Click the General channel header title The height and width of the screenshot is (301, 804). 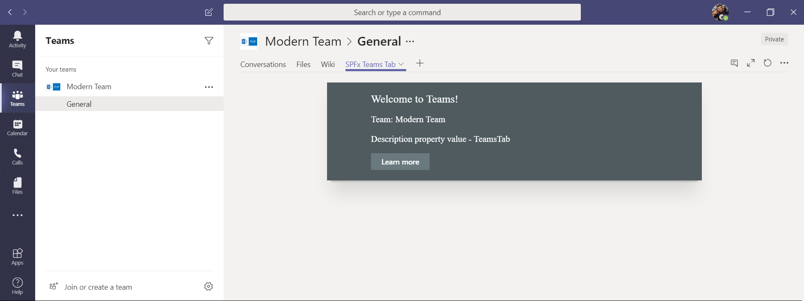click(x=379, y=41)
